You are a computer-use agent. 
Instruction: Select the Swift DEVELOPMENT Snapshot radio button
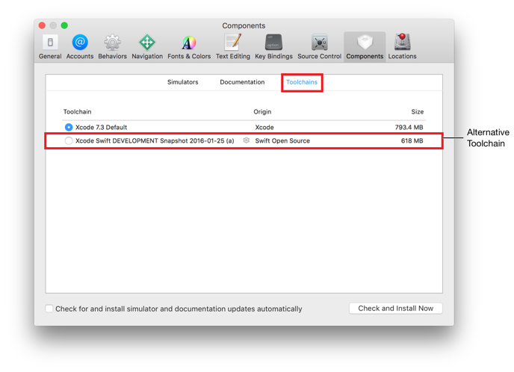[x=69, y=141]
